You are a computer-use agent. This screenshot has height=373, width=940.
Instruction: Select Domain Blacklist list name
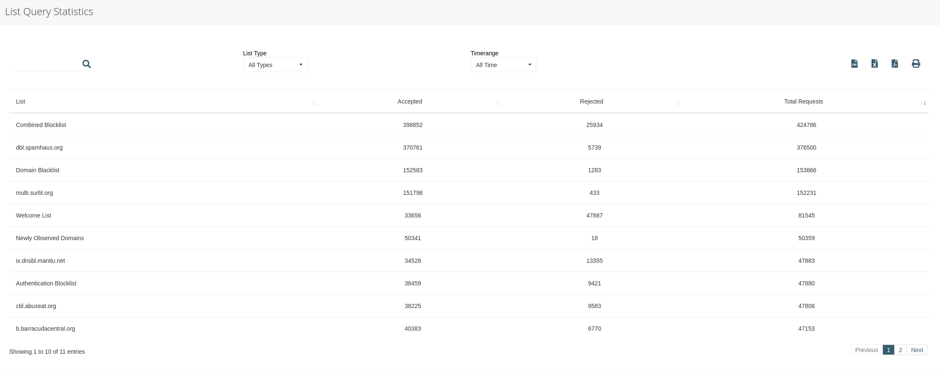[x=37, y=170]
